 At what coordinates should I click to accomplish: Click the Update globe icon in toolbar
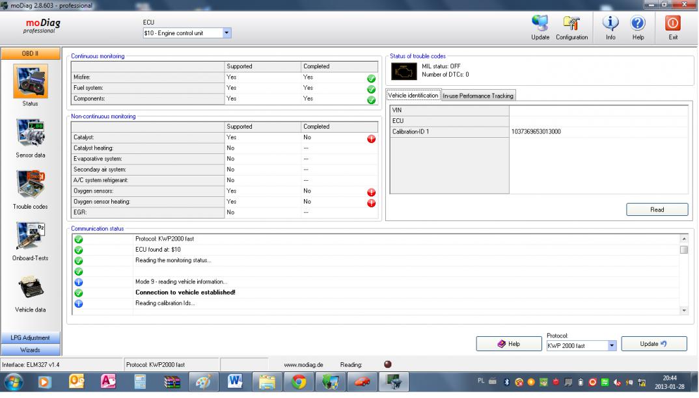click(x=540, y=25)
